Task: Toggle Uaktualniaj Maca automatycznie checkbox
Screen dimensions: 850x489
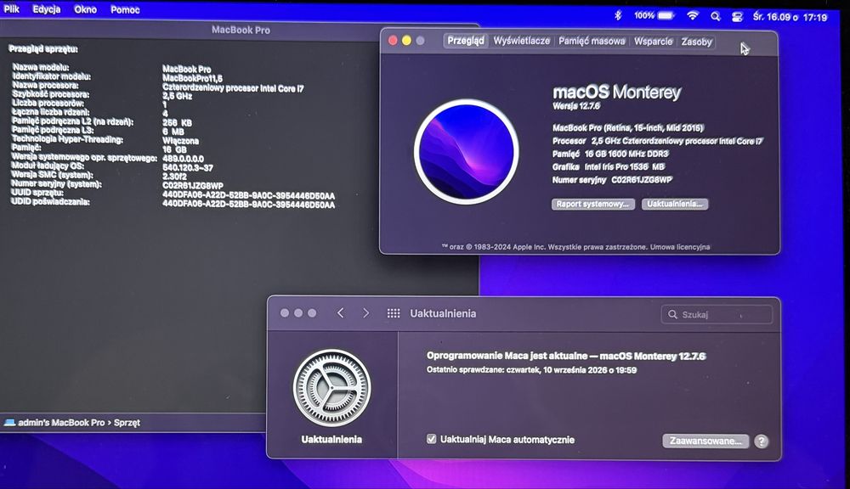Action: click(432, 439)
